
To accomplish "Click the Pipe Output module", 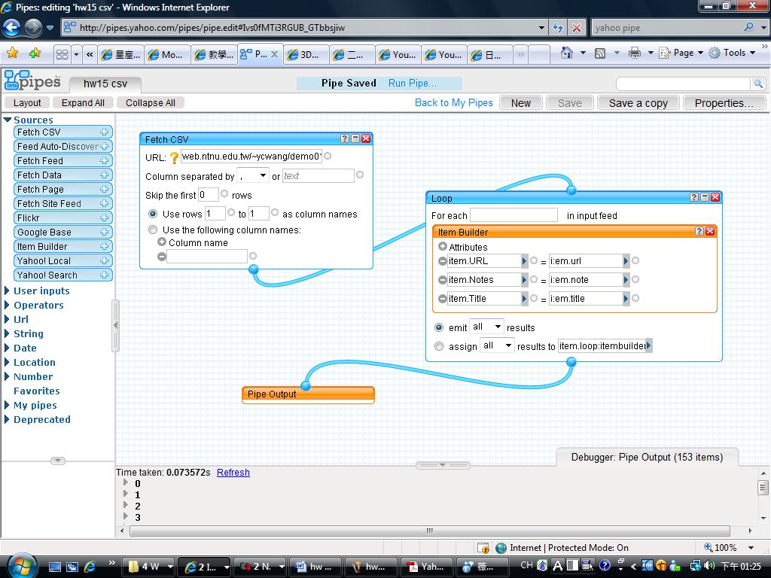I will (308, 394).
